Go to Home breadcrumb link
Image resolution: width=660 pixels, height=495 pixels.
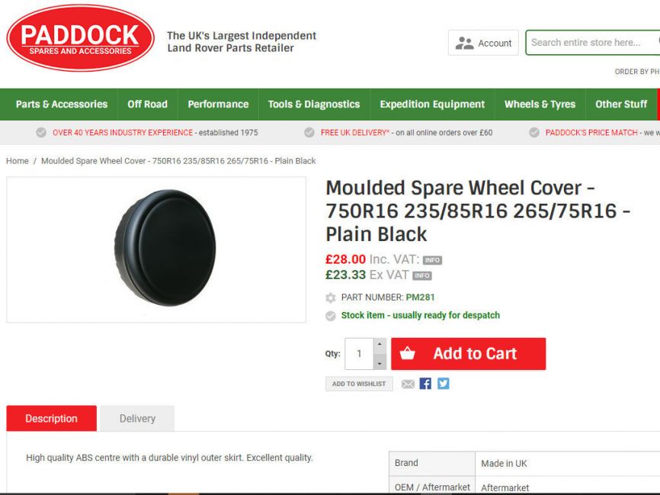(x=18, y=161)
